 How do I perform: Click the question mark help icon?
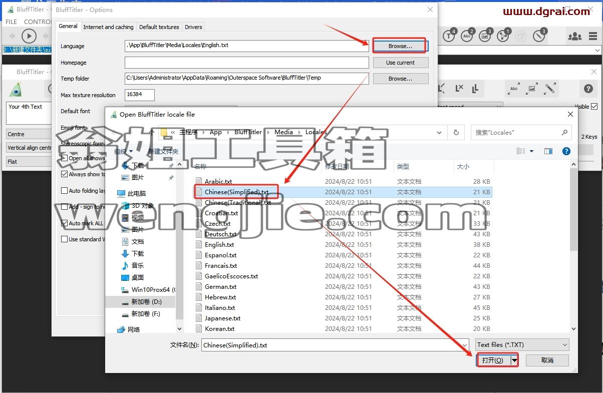tap(588, 89)
